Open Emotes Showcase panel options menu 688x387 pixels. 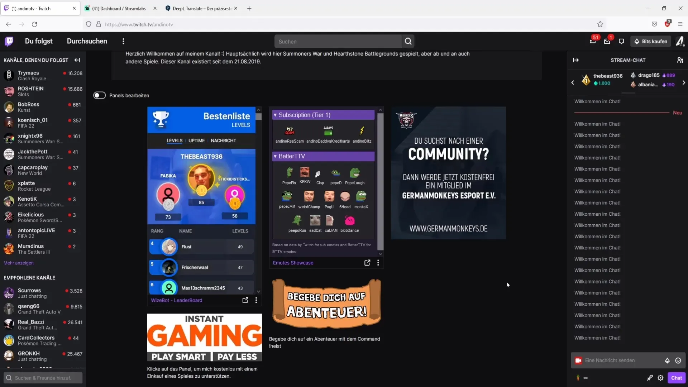(378, 263)
